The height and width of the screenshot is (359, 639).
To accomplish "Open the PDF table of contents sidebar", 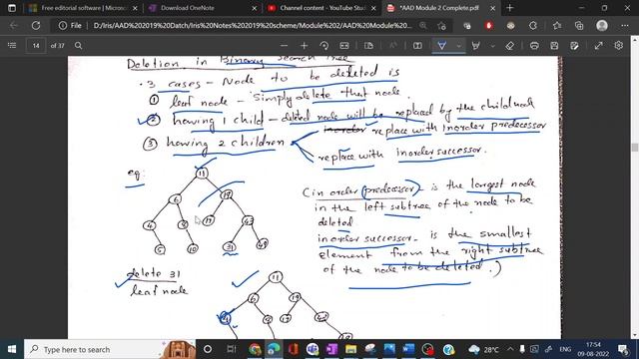I will (x=12, y=46).
